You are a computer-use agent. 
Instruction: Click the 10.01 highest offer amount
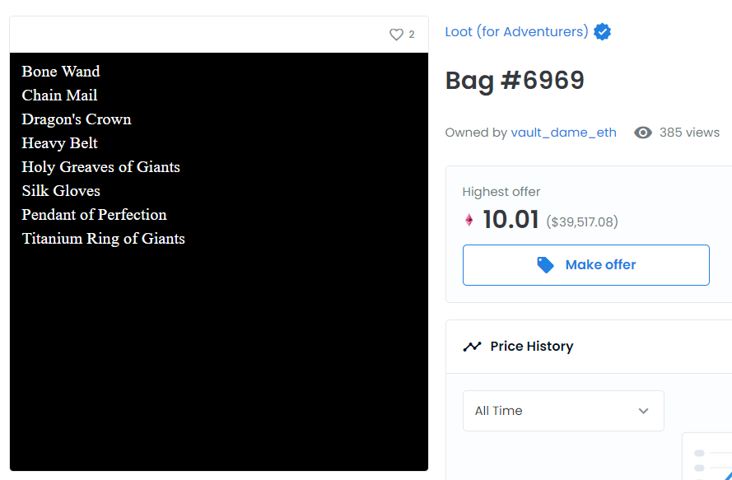pyautogui.click(x=511, y=221)
